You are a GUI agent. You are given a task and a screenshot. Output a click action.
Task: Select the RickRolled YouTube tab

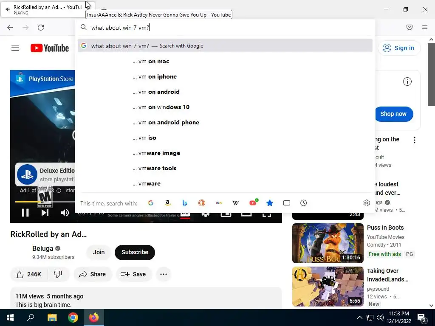[x=48, y=9]
